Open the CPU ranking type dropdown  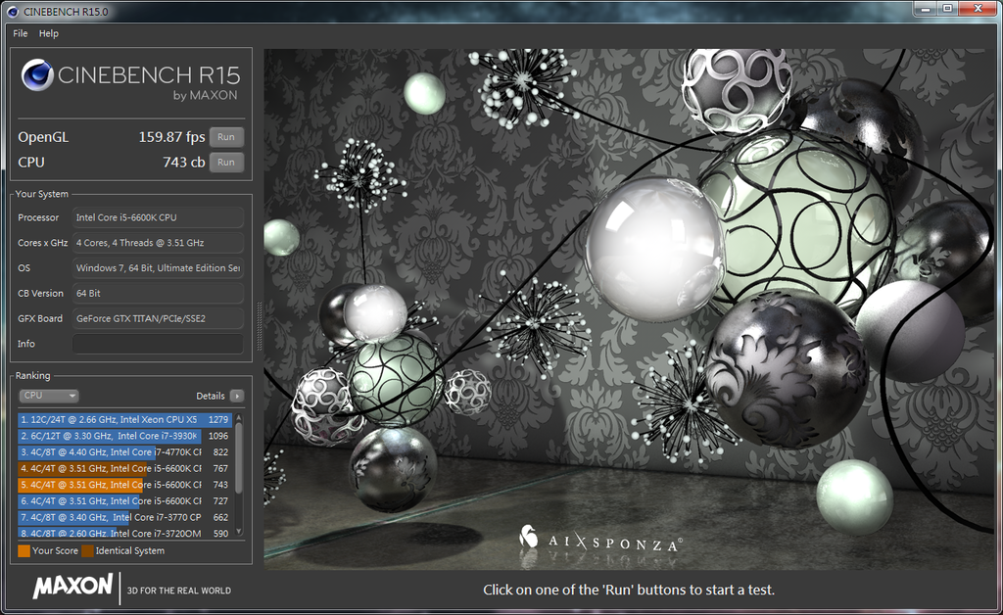coord(49,396)
